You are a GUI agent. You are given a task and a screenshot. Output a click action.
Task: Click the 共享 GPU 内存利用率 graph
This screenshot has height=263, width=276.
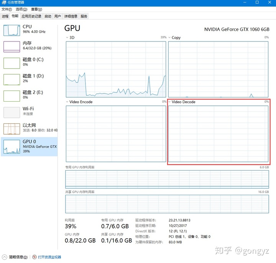[167, 204]
